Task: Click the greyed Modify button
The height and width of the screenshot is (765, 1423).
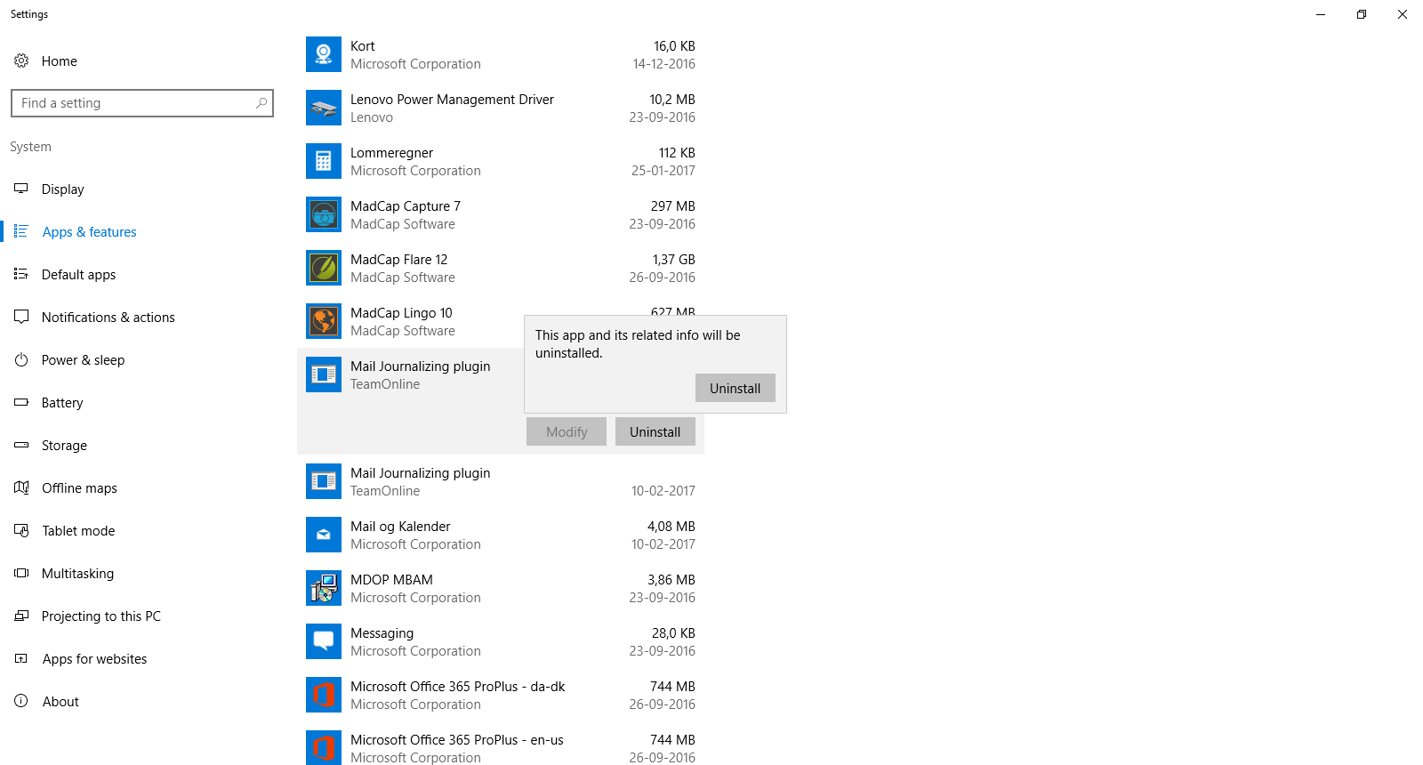Action: [x=567, y=431]
